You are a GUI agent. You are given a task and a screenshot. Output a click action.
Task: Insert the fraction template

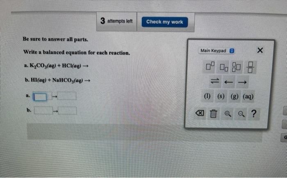click(x=250, y=67)
